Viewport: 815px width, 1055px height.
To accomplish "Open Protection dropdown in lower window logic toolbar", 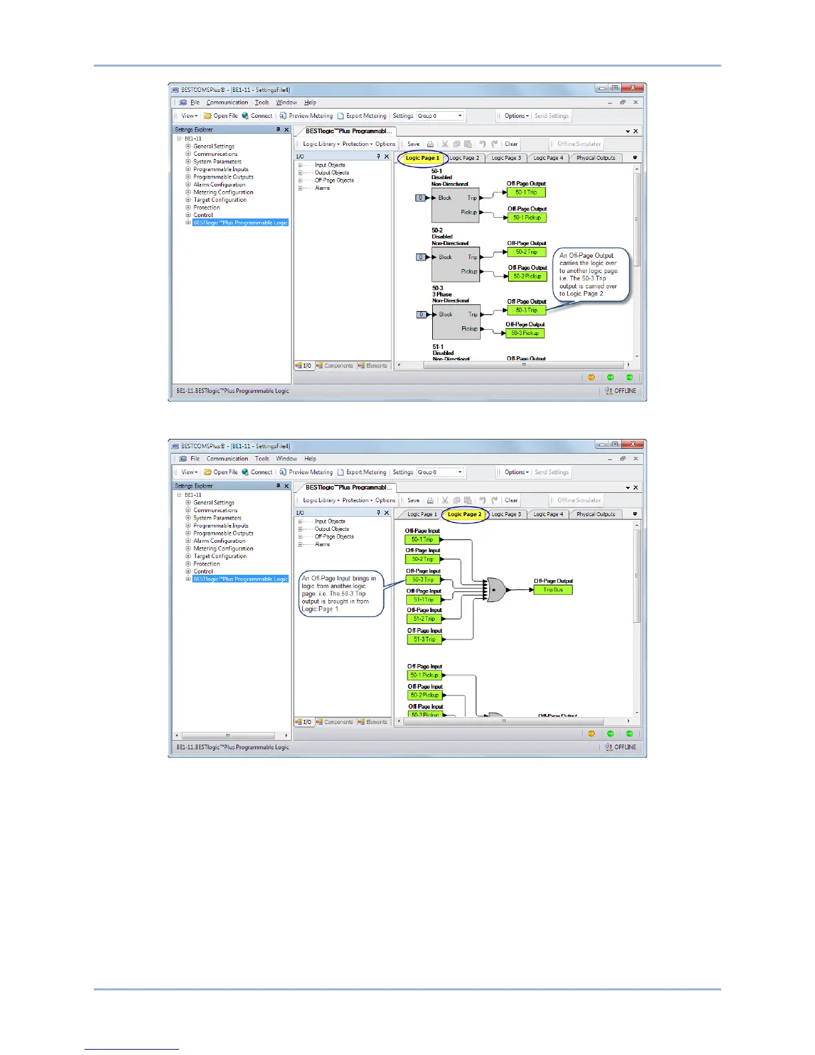I will [x=358, y=500].
